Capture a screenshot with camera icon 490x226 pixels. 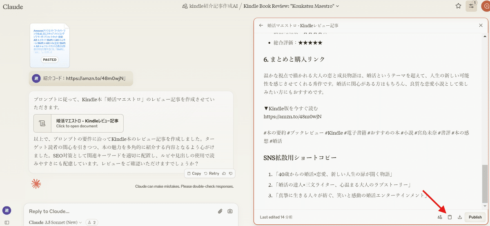coord(230,211)
